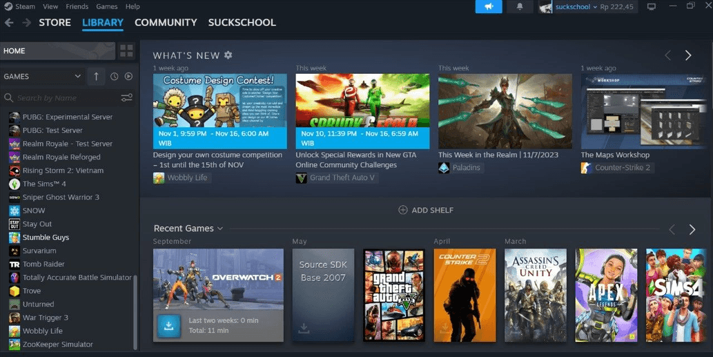Open the announcements megaphone button
The height and width of the screenshot is (357, 713).
[489, 6]
